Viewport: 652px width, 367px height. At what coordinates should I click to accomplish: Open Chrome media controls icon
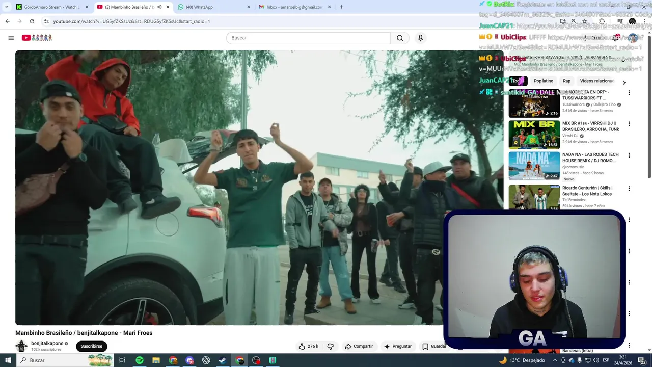pyautogui.click(x=620, y=21)
